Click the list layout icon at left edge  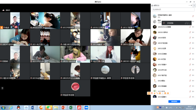(x=2, y=88)
